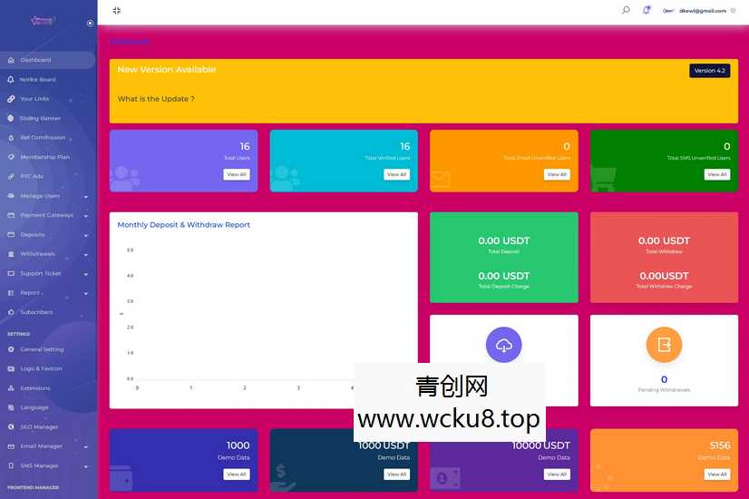The height and width of the screenshot is (499, 749).
Task: Click the site logo in the sidebar
Action: 42,20
